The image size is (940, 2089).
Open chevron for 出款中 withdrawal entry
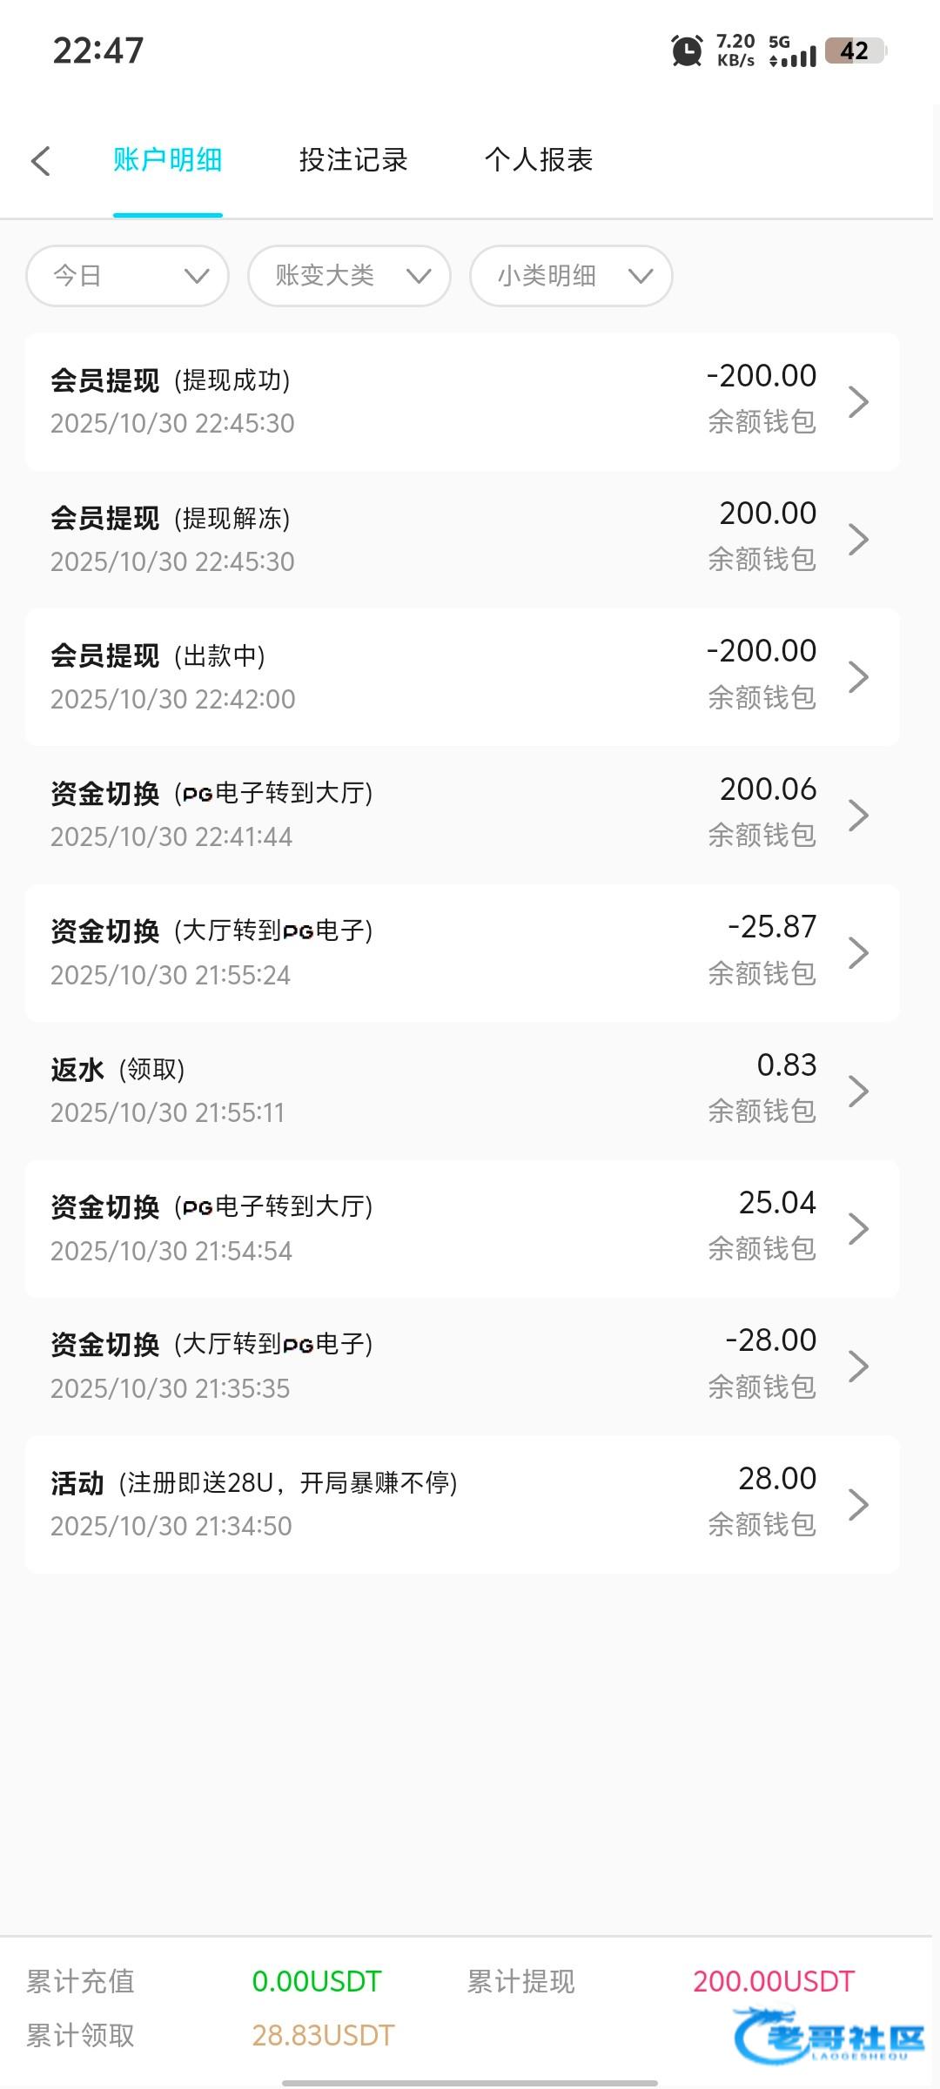coord(858,677)
